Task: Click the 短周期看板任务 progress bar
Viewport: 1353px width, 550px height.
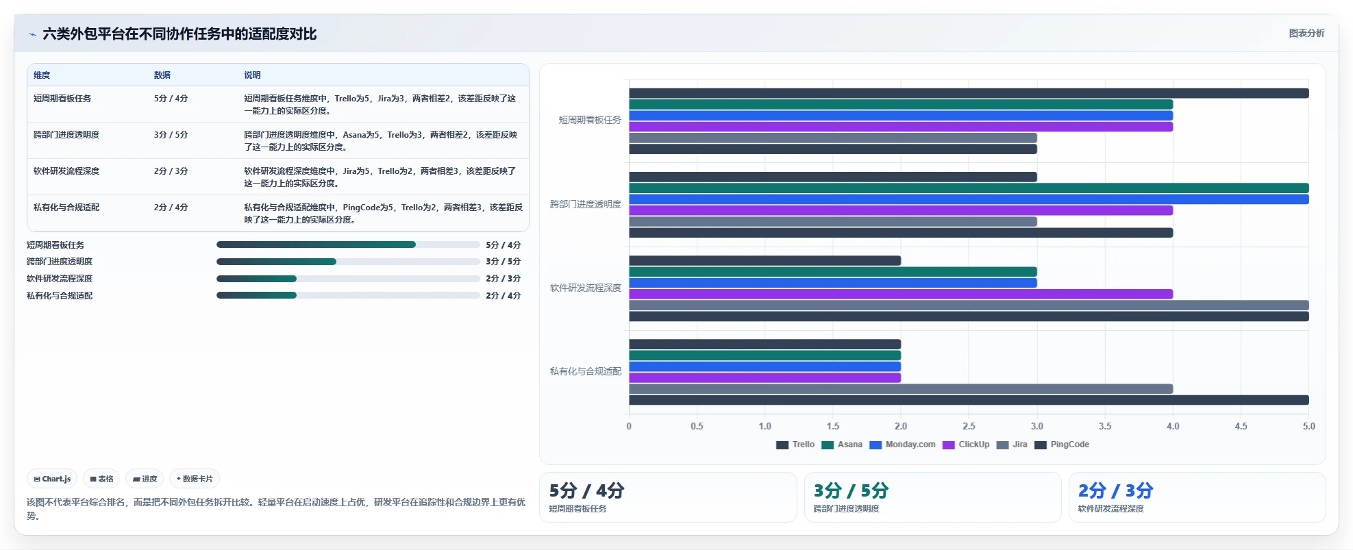Action: [x=348, y=245]
